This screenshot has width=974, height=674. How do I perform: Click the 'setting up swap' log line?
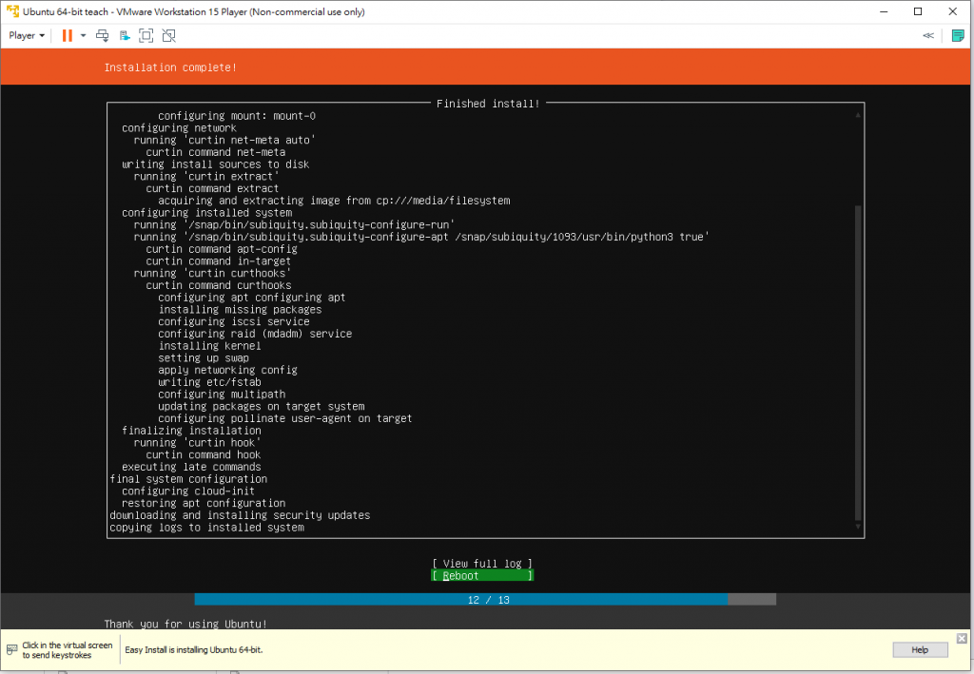pyautogui.click(x=204, y=358)
